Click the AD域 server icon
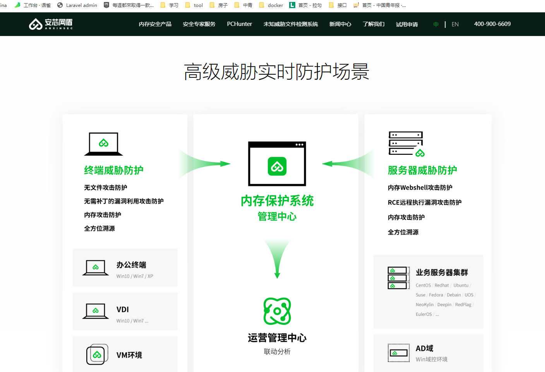The height and width of the screenshot is (372, 545). [x=399, y=353]
